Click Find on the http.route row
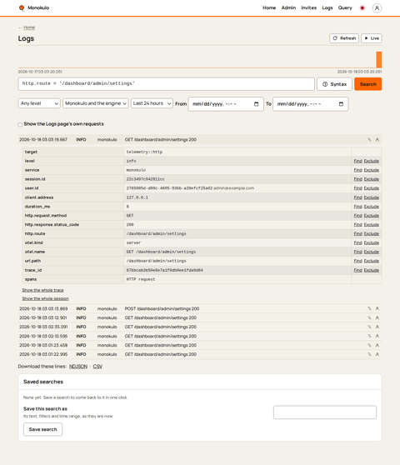This screenshot has width=400, height=465. click(x=357, y=233)
